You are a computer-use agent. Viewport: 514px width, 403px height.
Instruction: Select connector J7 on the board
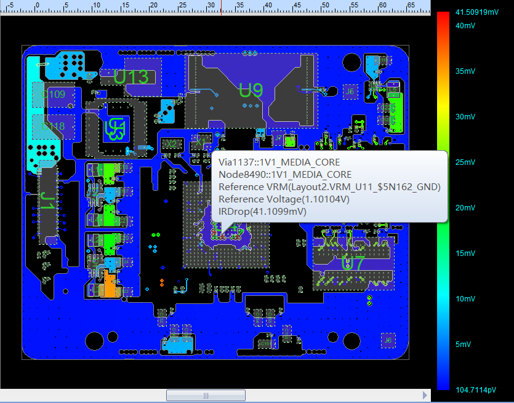click(x=278, y=138)
